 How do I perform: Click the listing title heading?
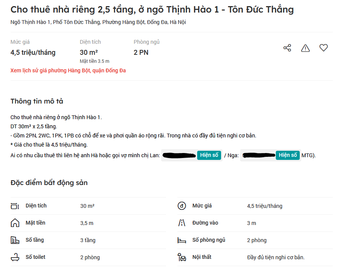point(152,10)
